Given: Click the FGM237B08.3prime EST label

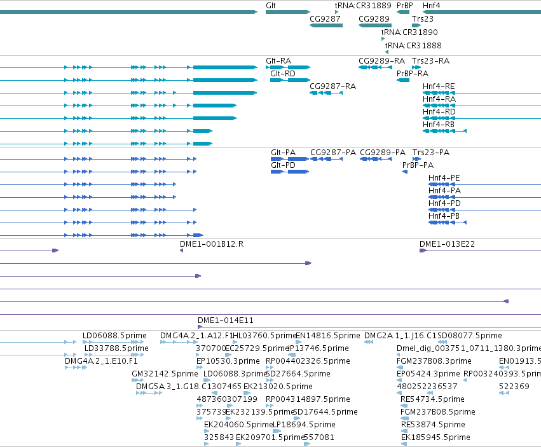Looking at the screenshot, I should pyautogui.click(x=434, y=361).
